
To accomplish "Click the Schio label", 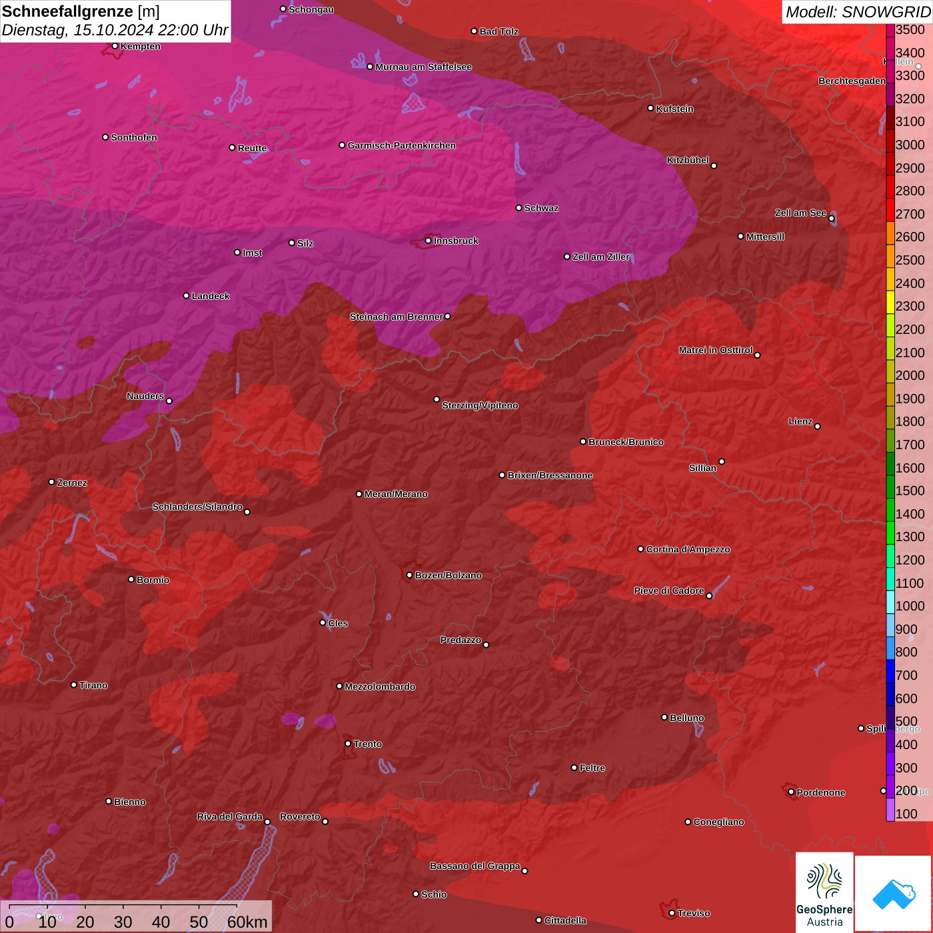I will click(x=434, y=894).
